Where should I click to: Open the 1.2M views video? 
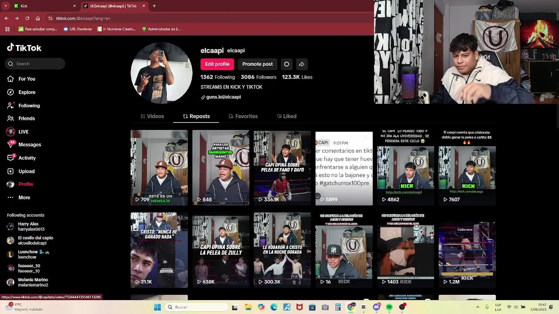[467, 250]
